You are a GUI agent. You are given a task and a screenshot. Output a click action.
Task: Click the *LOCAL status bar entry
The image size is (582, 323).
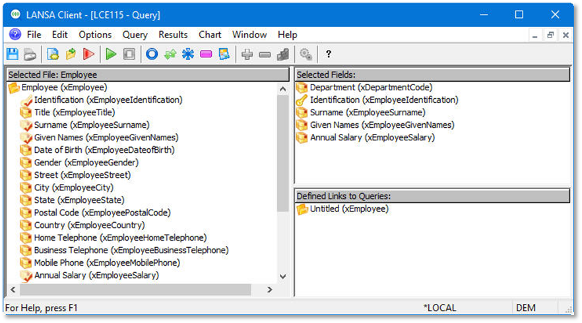point(440,308)
